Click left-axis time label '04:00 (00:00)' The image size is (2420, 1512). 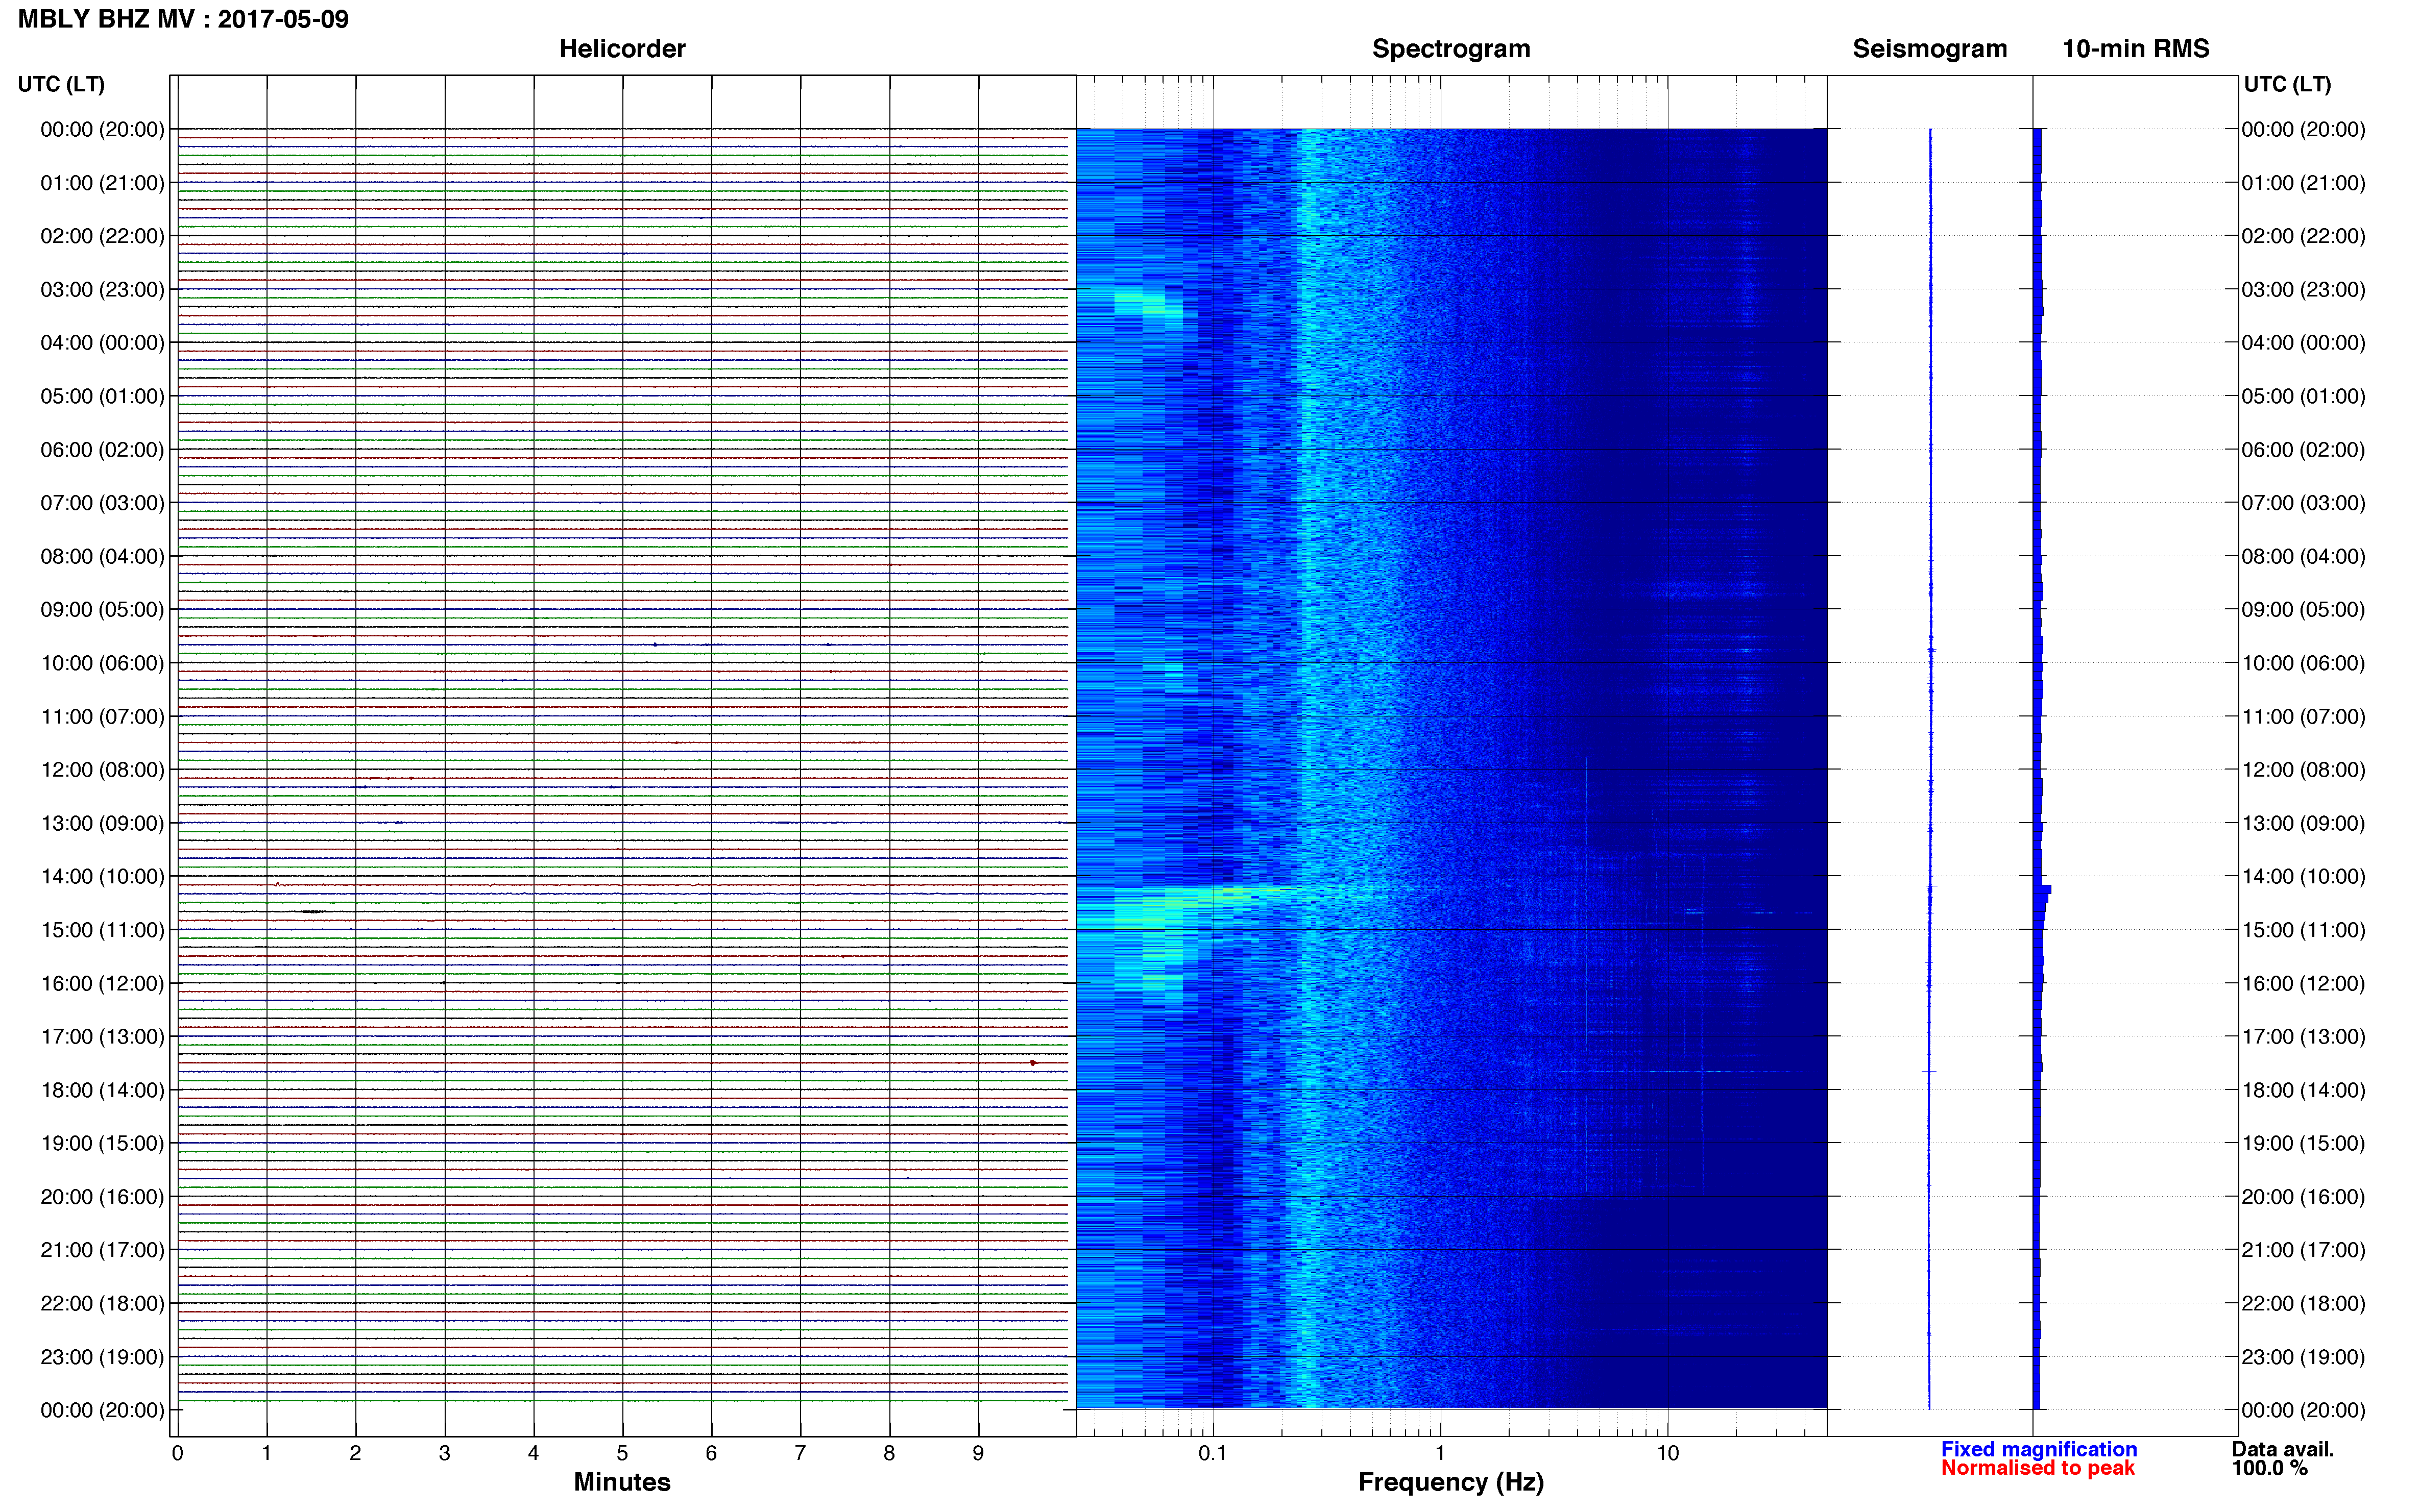pos(102,343)
